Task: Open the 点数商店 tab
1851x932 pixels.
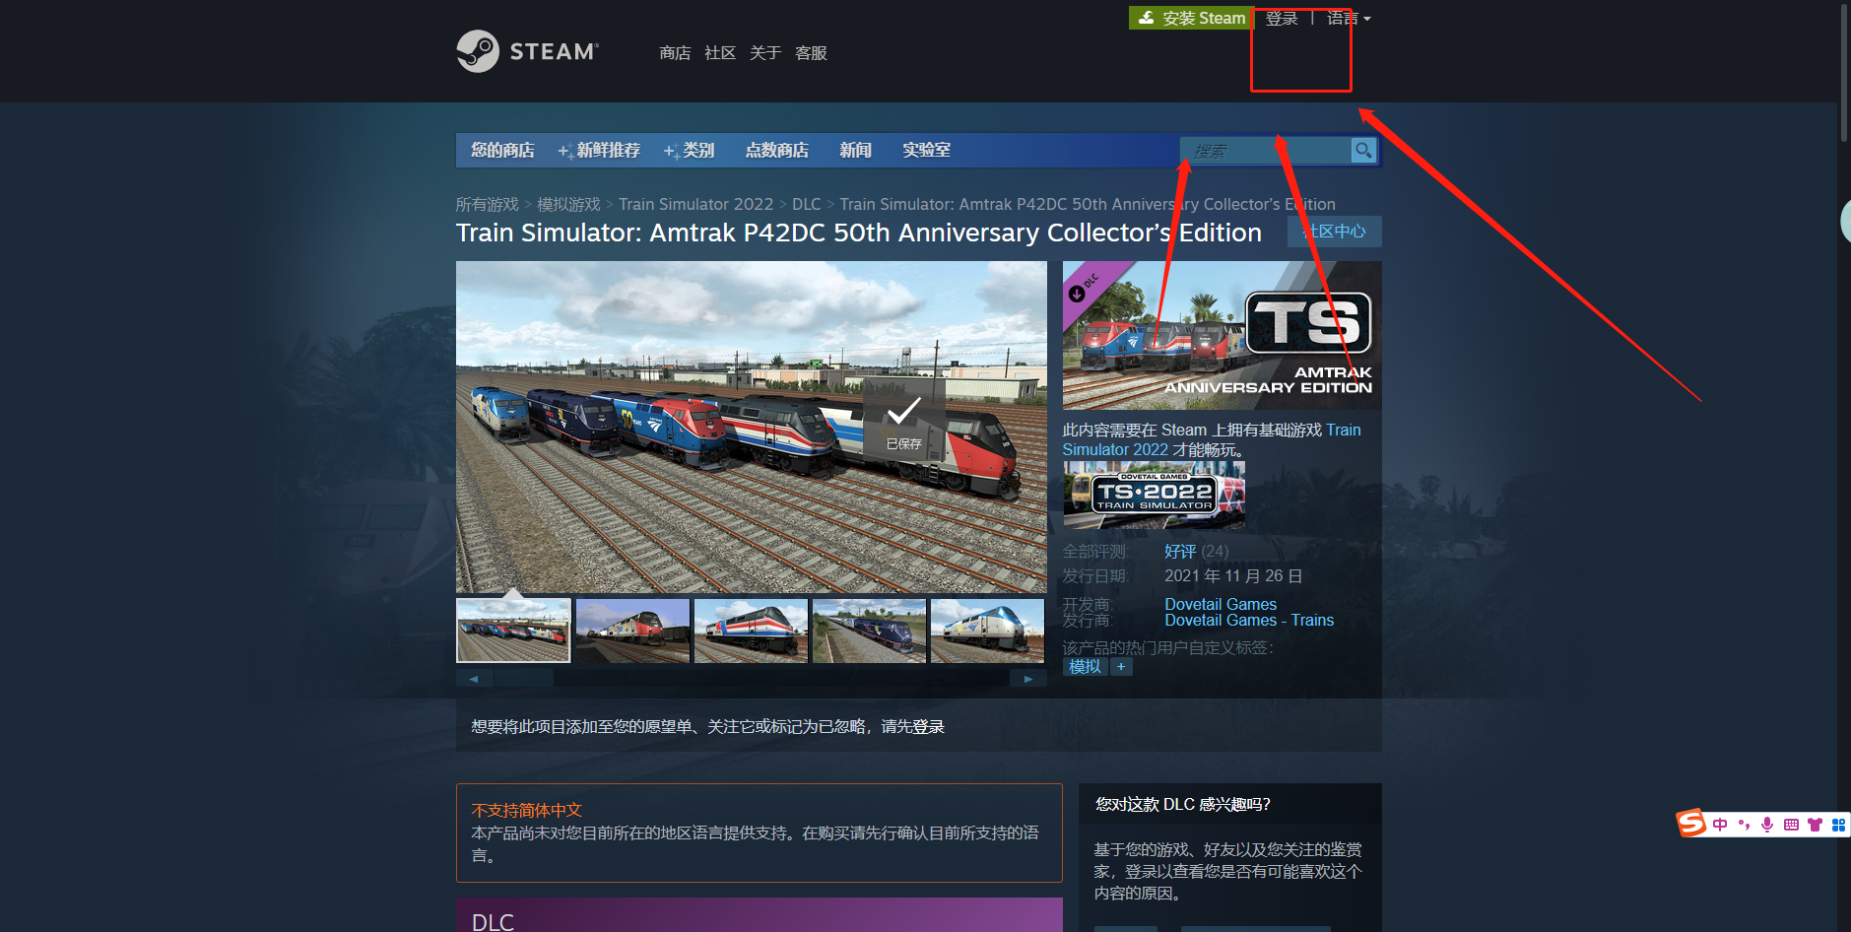Action: click(776, 150)
